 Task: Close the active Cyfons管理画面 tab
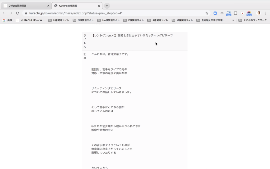pyautogui.click(x=99, y=6)
